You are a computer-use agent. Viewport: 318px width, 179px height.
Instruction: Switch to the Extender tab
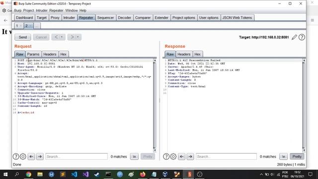[x=161, y=18]
